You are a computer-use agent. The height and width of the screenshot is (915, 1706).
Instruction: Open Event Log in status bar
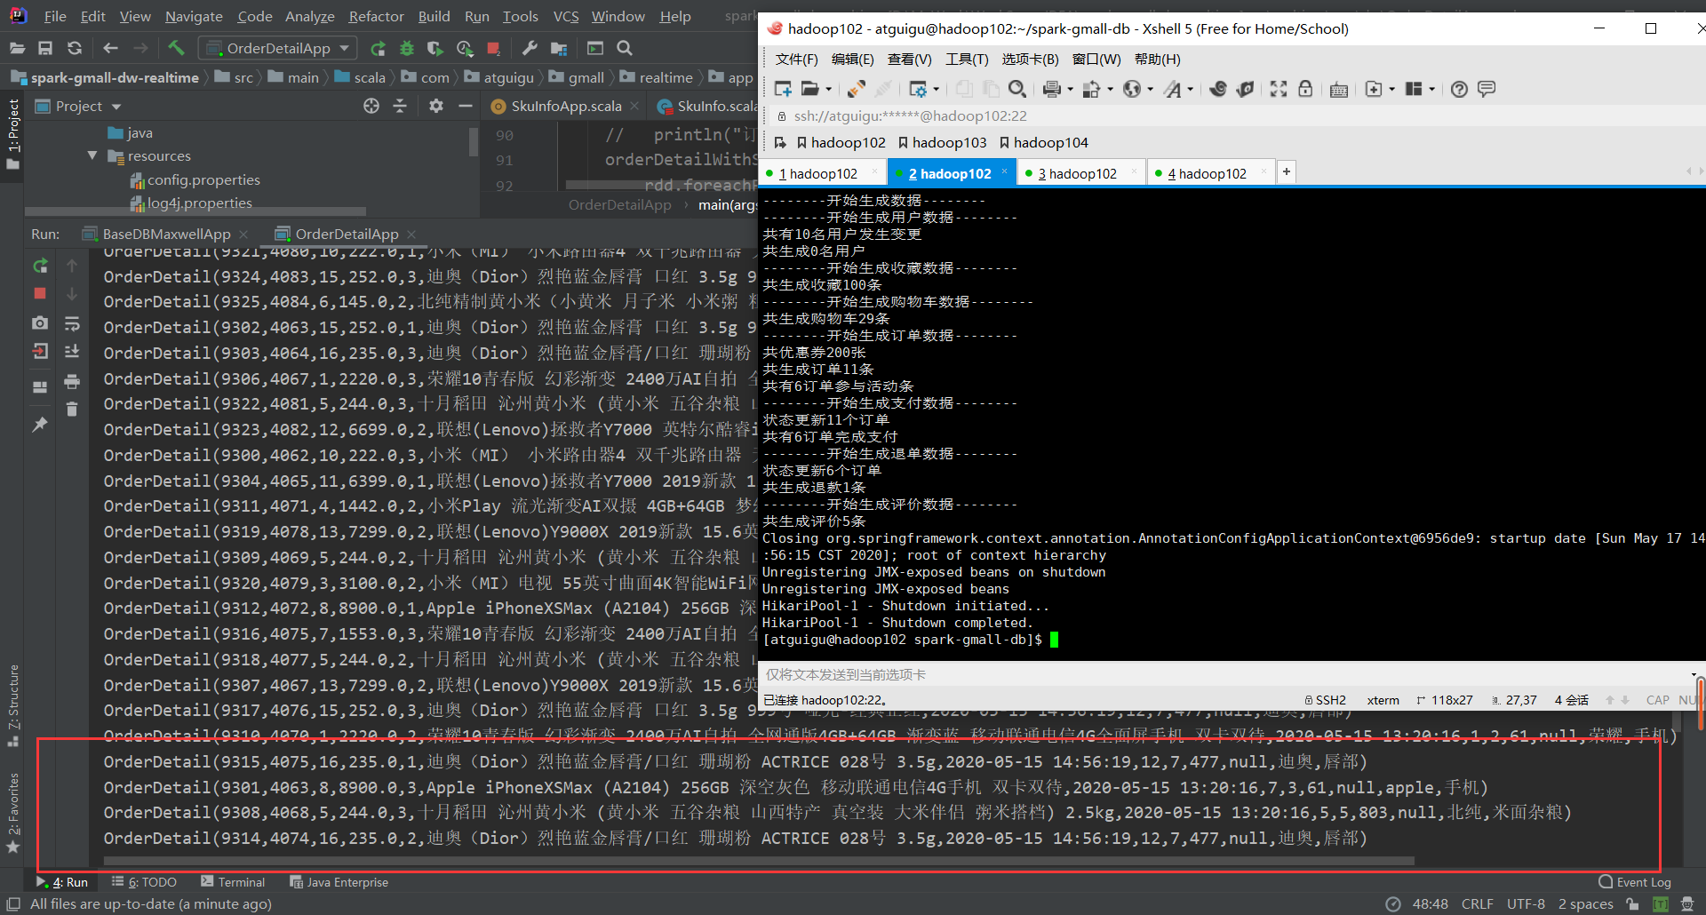coord(1635,882)
